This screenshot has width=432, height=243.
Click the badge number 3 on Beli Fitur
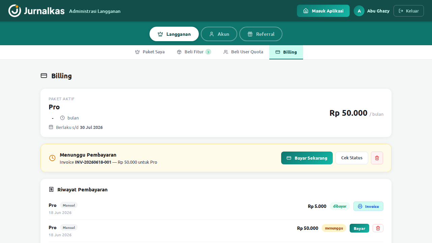click(208, 52)
